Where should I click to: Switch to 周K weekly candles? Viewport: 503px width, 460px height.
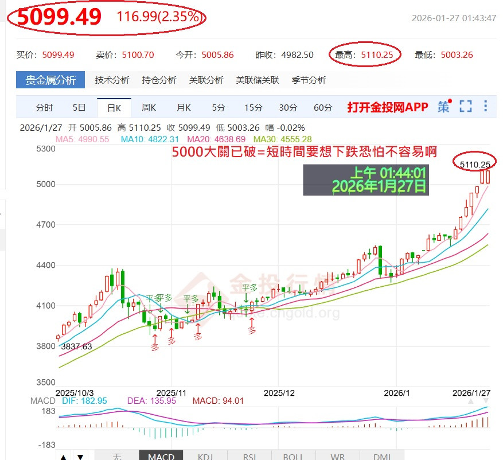(x=149, y=107)
